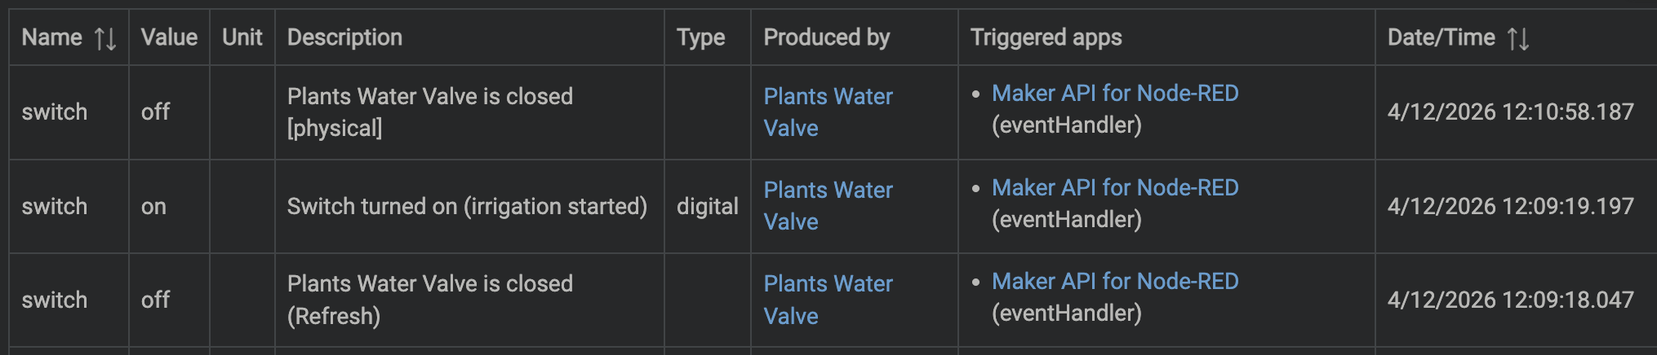Click the Triggered apps column header

[1046, 37]
